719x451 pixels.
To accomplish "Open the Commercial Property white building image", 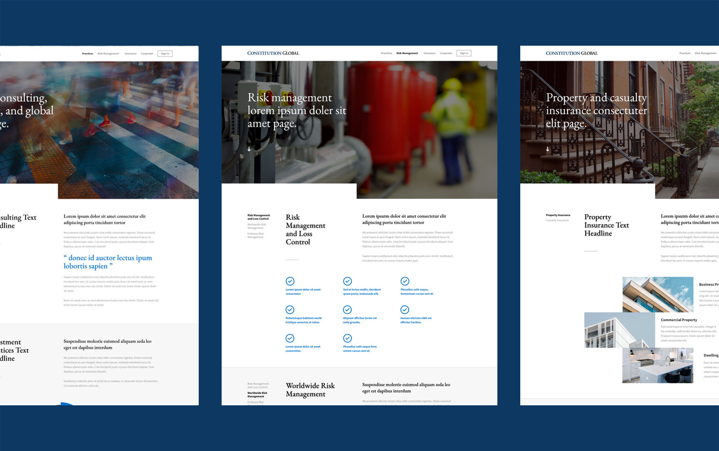I will (x=613, y=330).
